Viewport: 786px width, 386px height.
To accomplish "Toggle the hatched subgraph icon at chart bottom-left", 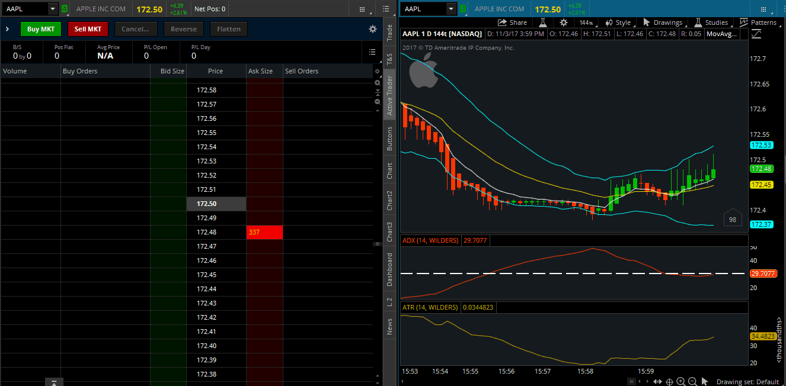I will coord(632,381).
